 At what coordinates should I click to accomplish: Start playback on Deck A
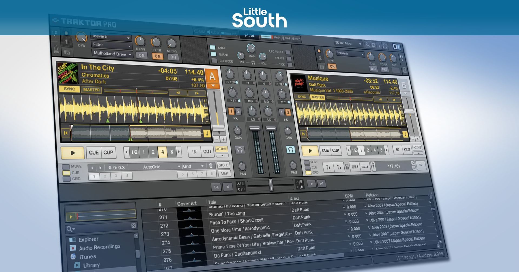72,153
